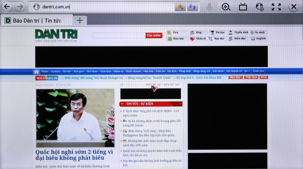Enter full screen with the expand arrows icon

click(x=276, y=7)
